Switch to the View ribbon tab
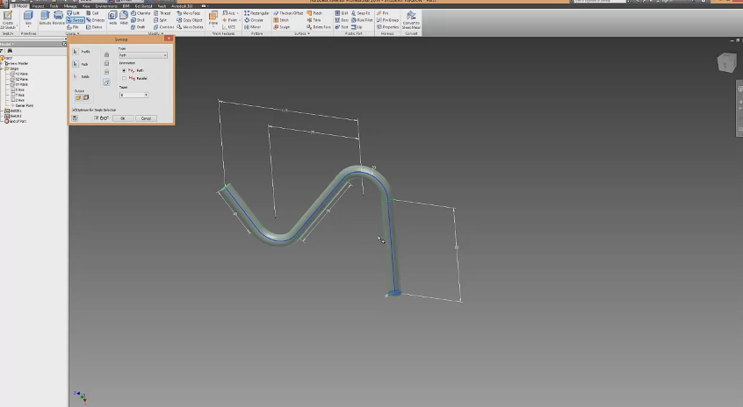This screenshot has height=407, width=743. pyautogui.click(x=86, y=6)
